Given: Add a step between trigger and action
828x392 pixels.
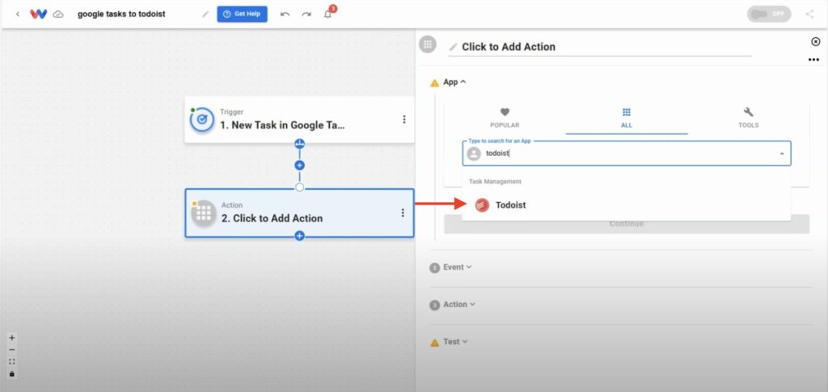Looking at the screenshot, I should click(x=299, y=165).
